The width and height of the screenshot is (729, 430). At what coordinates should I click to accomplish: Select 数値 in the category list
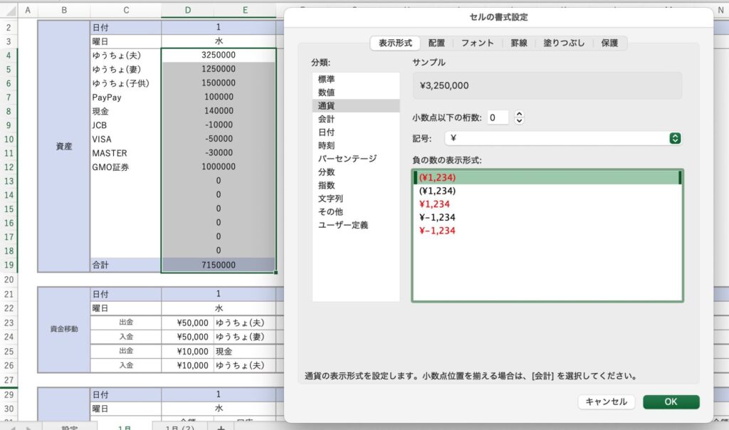[326, 92]
